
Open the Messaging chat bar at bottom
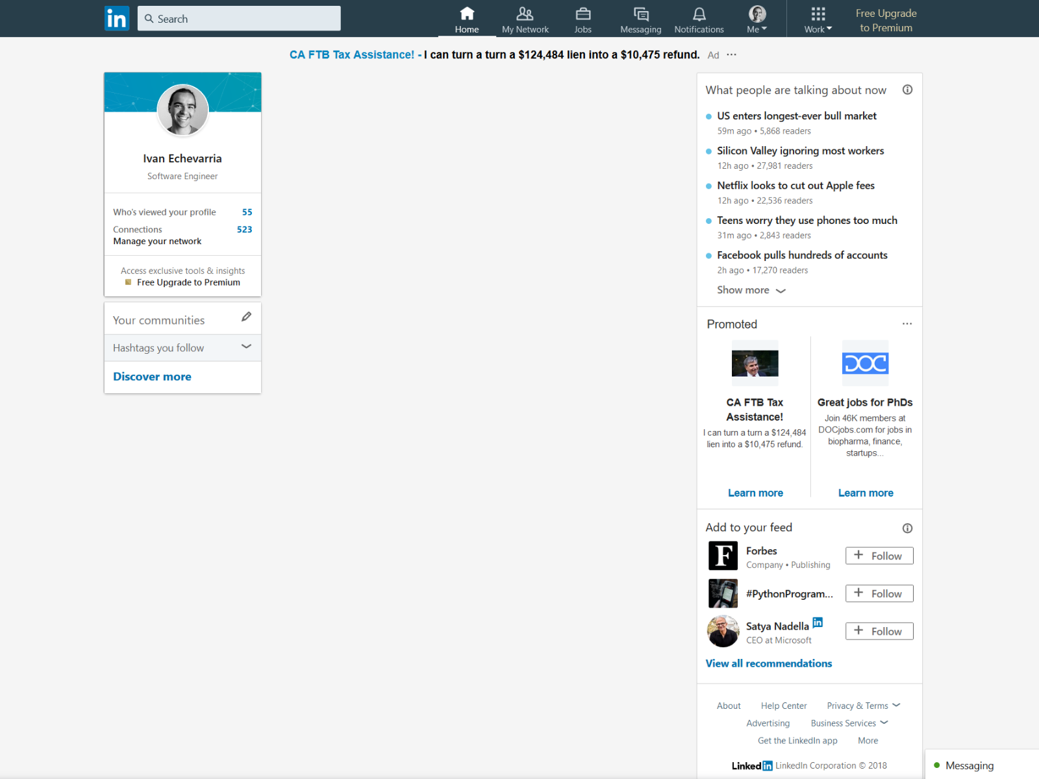[x=982, y=765]
